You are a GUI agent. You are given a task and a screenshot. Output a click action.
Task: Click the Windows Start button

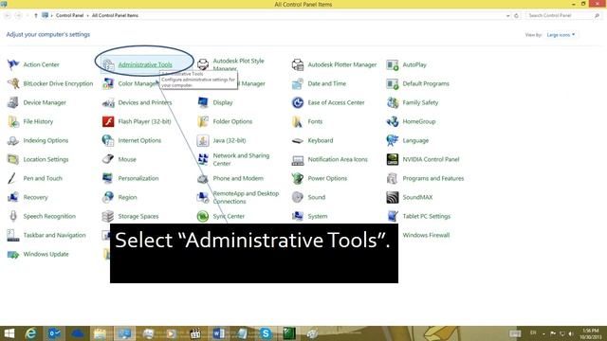[9, 333]
